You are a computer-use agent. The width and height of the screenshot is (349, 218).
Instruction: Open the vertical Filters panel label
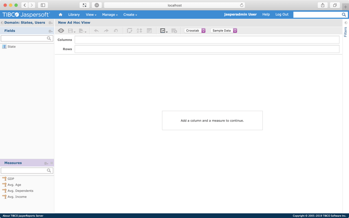coord(346,32)
